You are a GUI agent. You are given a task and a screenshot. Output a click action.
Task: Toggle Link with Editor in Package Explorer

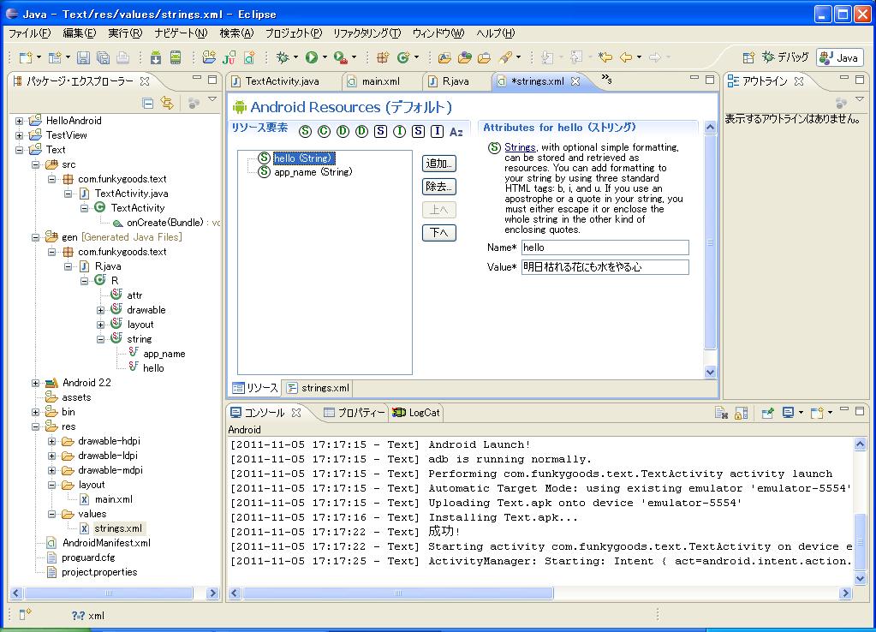pos(167,103)
